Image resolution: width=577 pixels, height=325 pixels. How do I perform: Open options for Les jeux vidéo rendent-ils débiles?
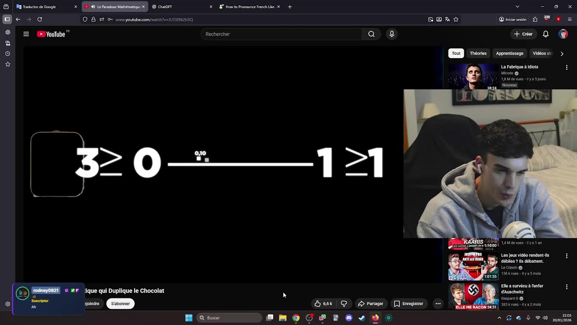coord(567,255)
